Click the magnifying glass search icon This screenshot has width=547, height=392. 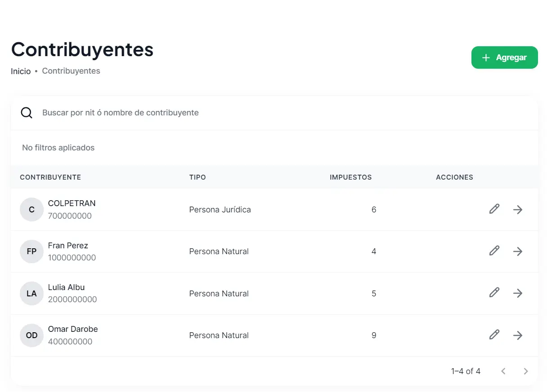(27, 113)
